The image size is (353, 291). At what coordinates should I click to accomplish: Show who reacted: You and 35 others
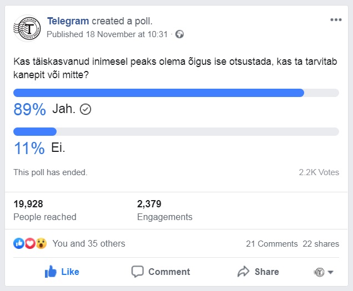click(88, 243)
